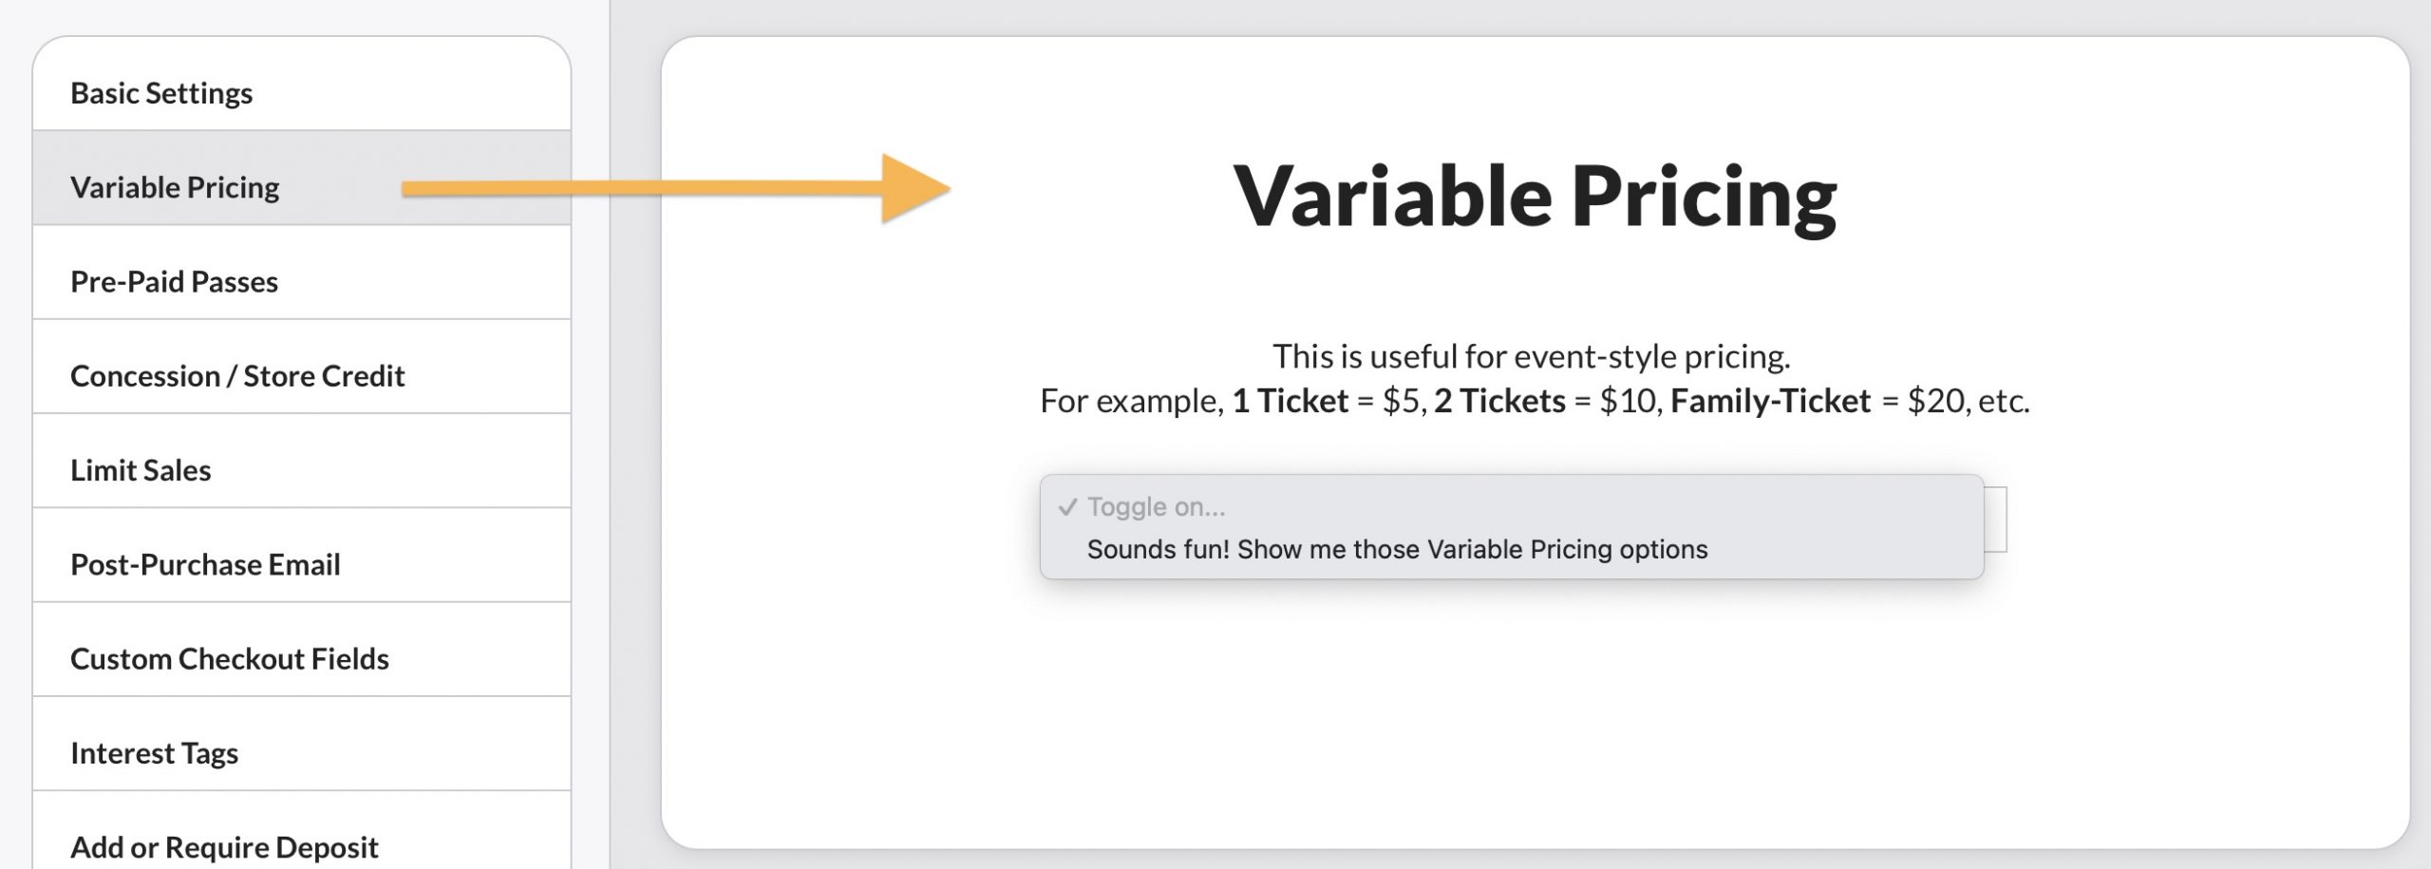Go to Pre-Paid Passes settings
Image resolution: width=2431 pixels, height=869 pixels.
[x=174, y=281]
